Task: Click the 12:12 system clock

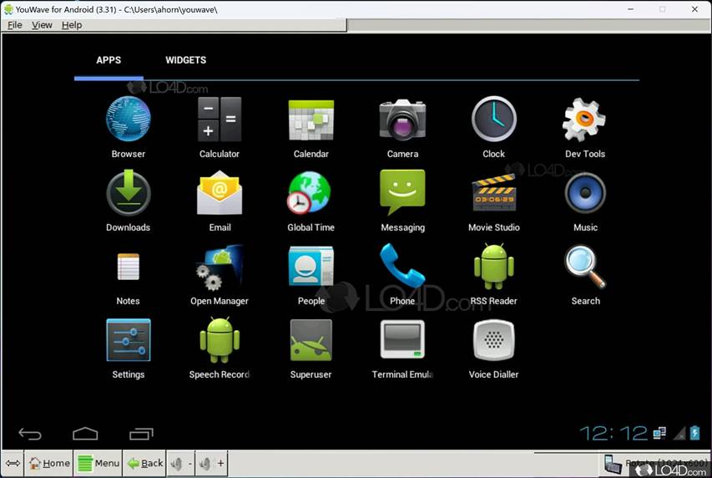Action: pos(614,434)
